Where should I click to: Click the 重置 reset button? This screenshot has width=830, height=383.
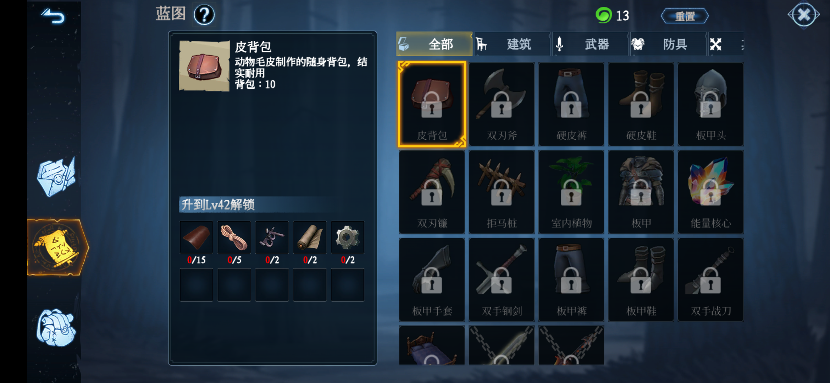coord(685,16)
